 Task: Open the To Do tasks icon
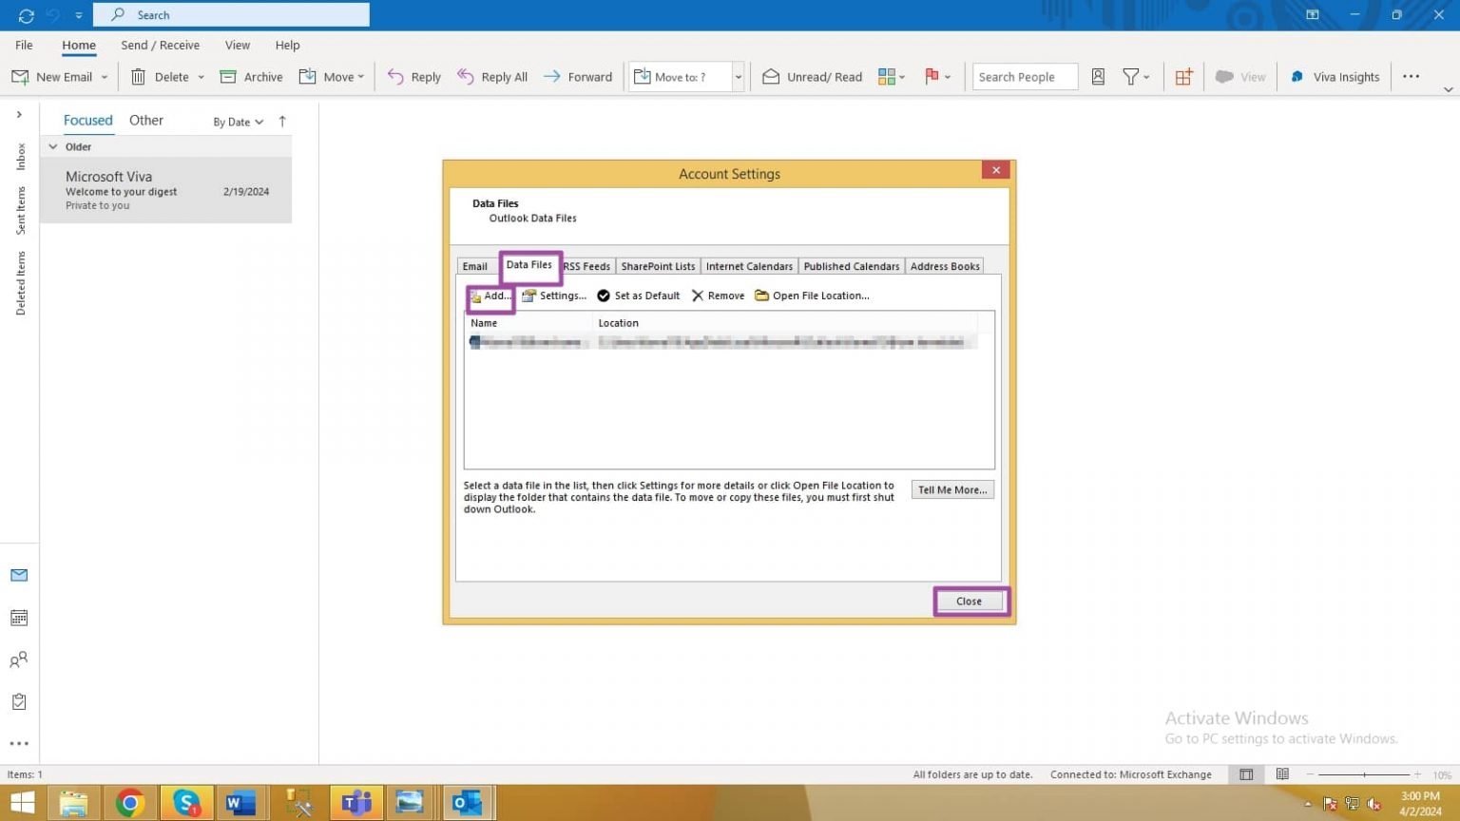click(19, 701)
